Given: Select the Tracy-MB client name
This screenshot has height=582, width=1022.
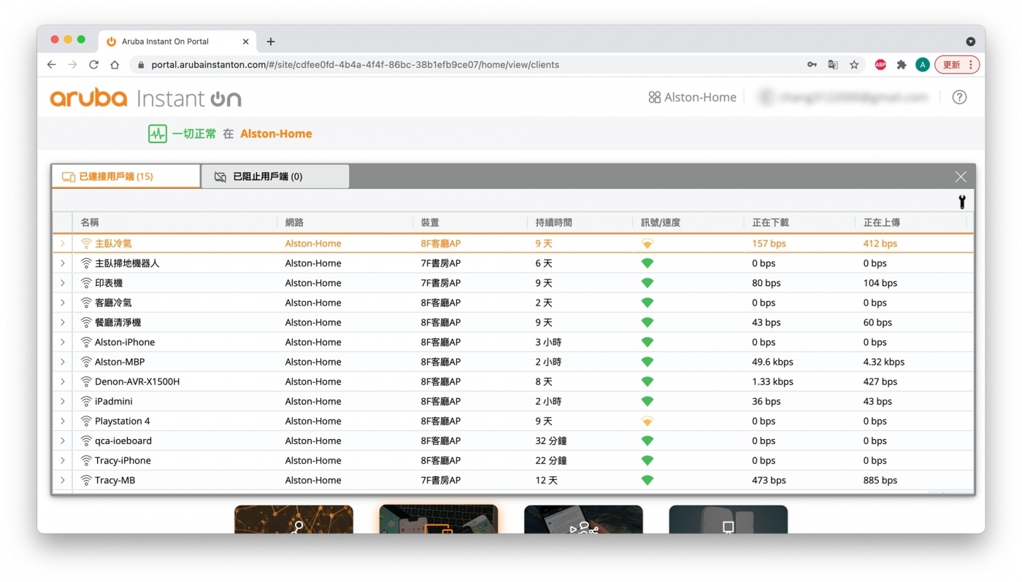Looking at the screenshot, I should (x=115, y=480).
